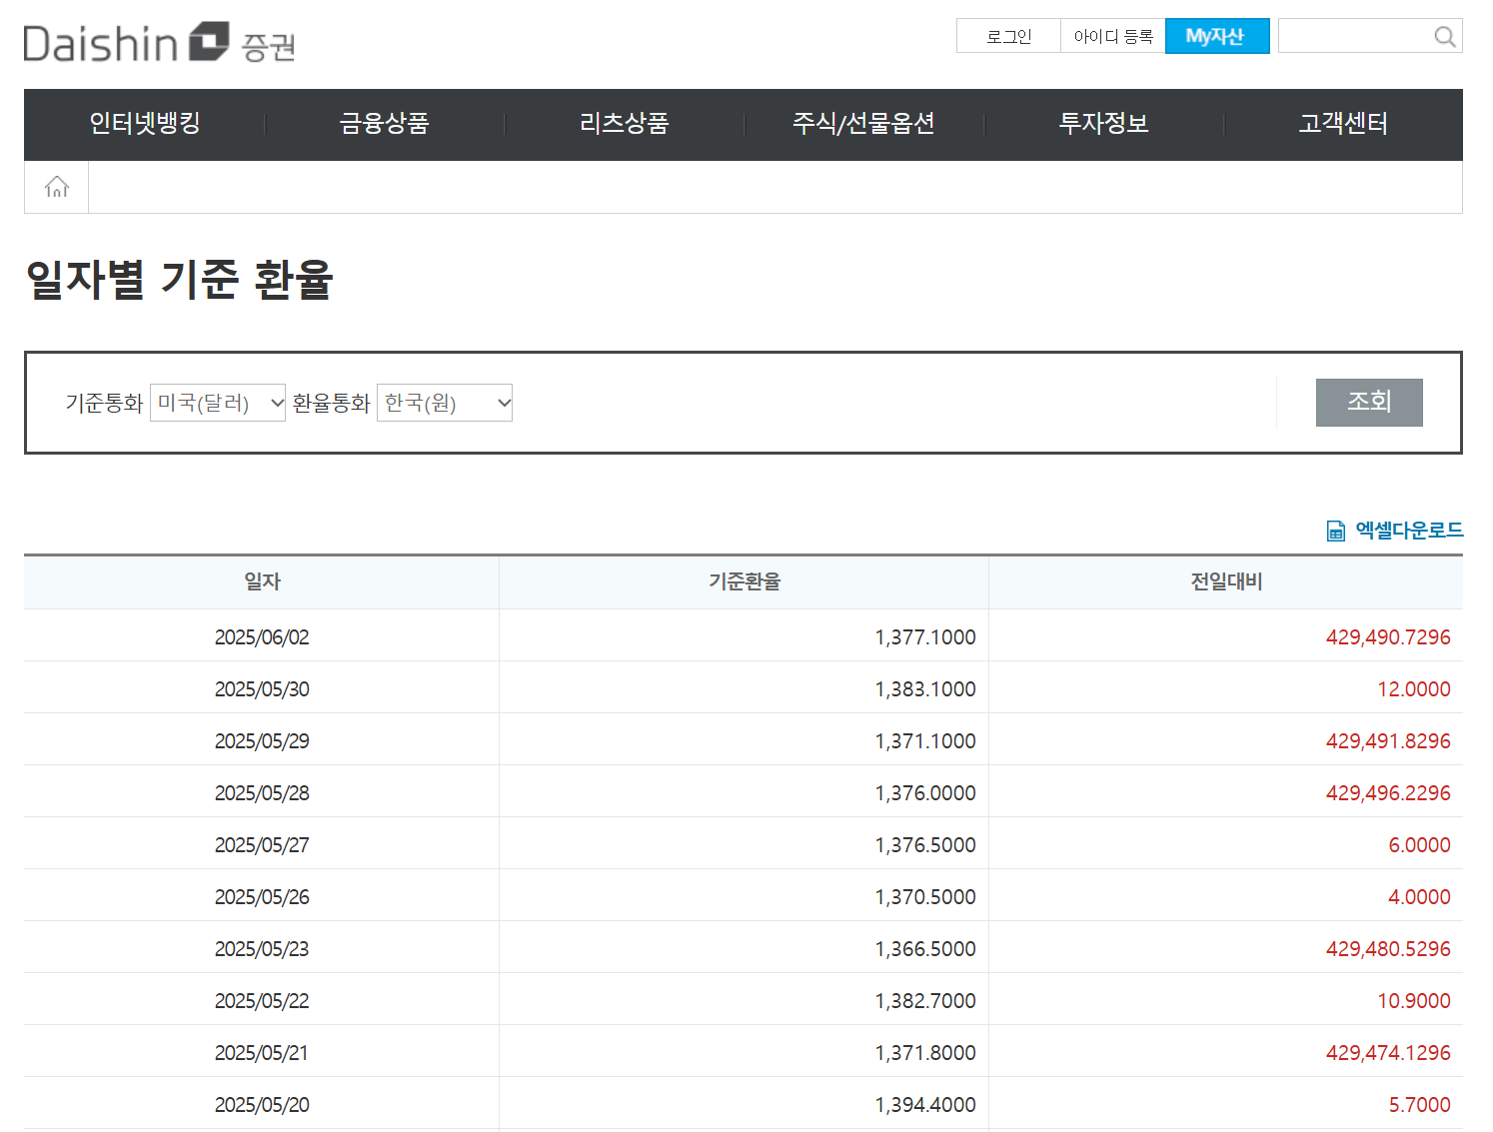Click the home icon in the breadcrumb bar

click(x=56, y=186)
